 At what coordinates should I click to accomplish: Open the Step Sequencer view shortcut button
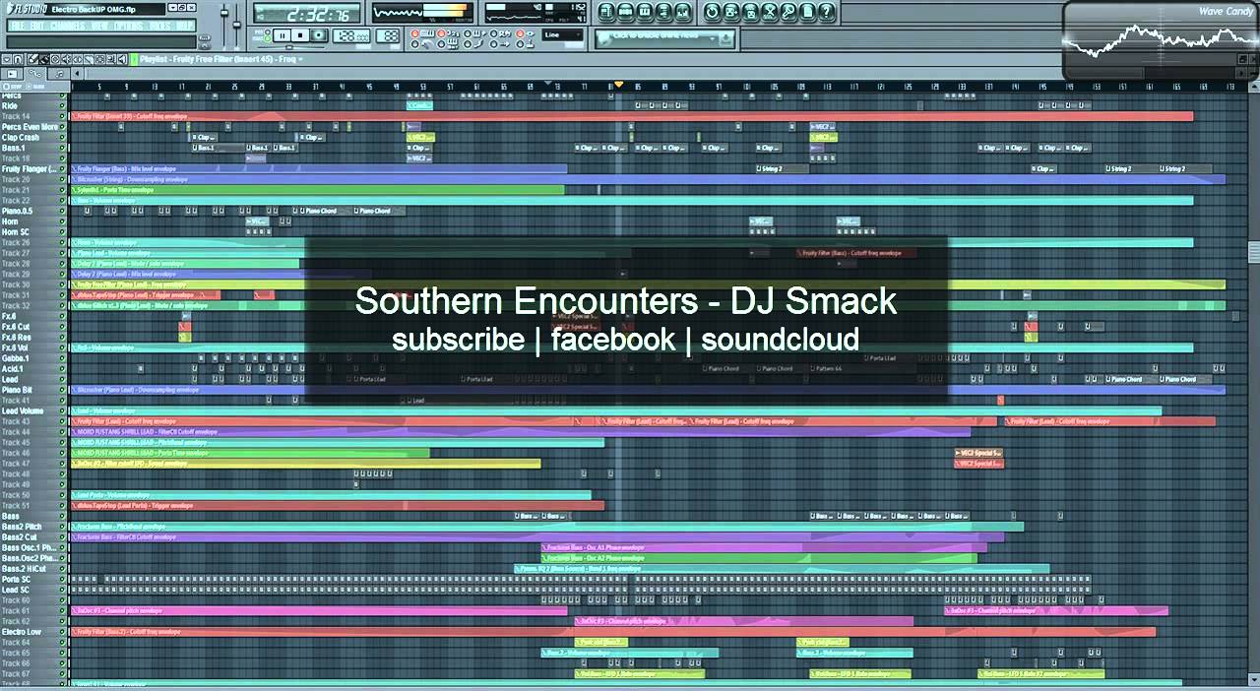pyautogui.click(x=625, y=12)
